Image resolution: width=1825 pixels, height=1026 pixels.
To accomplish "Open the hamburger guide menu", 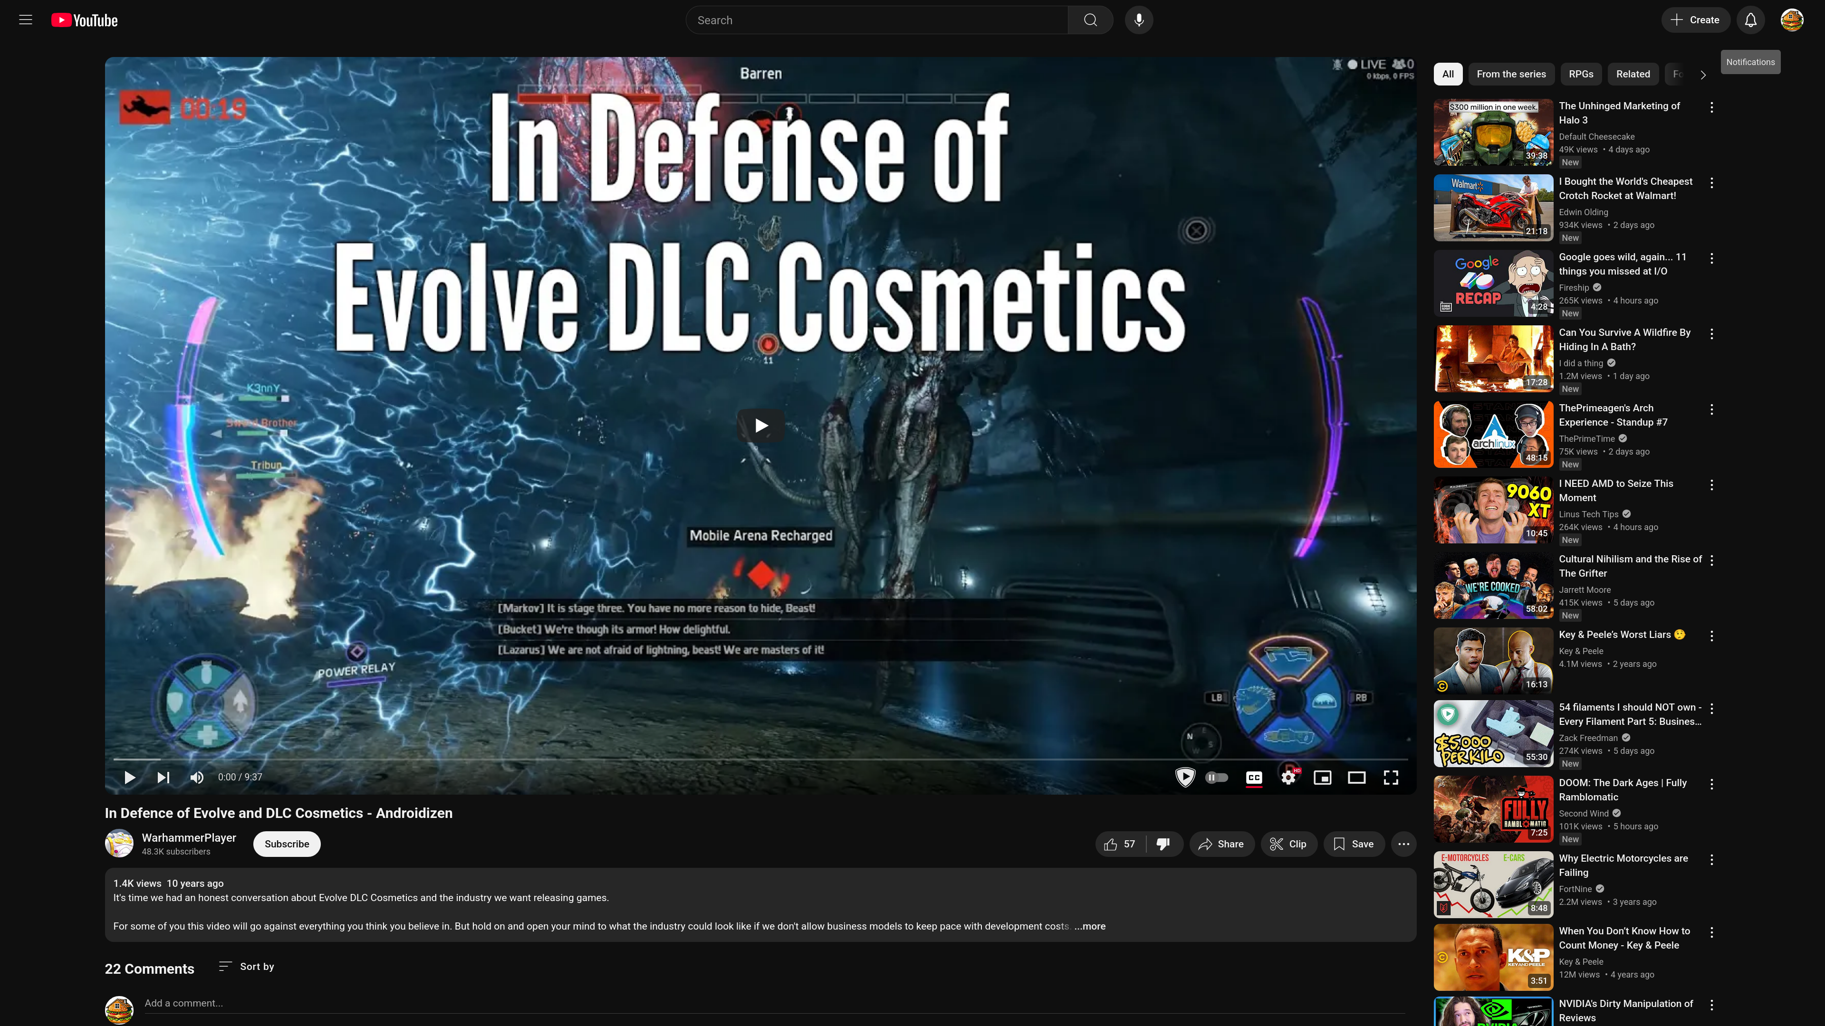I will [26, 20].
